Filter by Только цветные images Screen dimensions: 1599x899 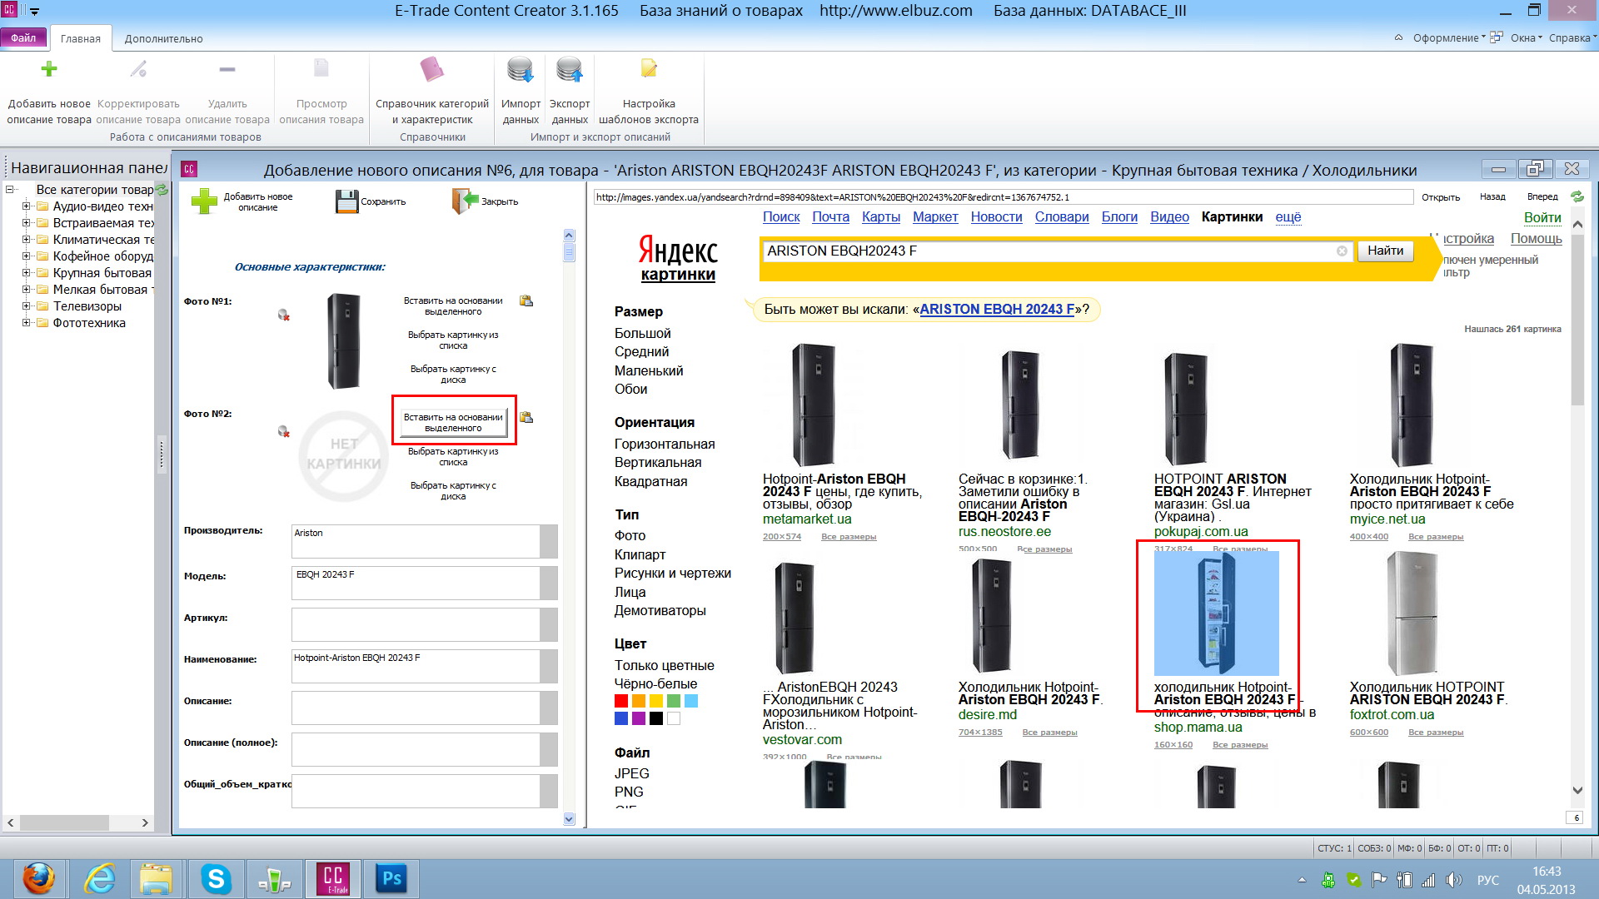(664, 665)
